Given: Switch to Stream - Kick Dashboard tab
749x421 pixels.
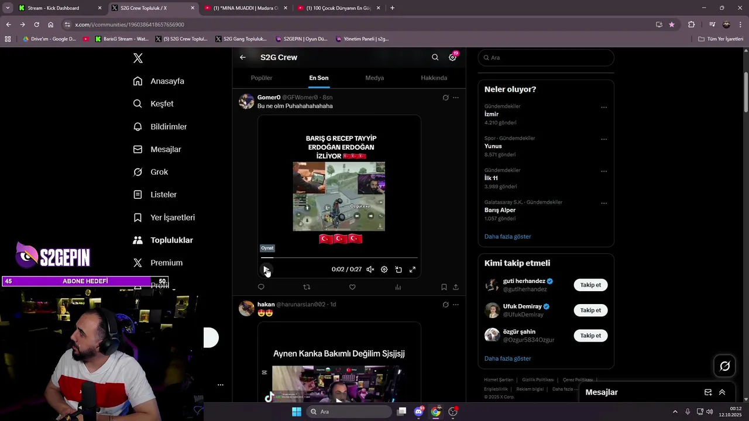Looking at the screenshot, I should click(x=60, y=8).
